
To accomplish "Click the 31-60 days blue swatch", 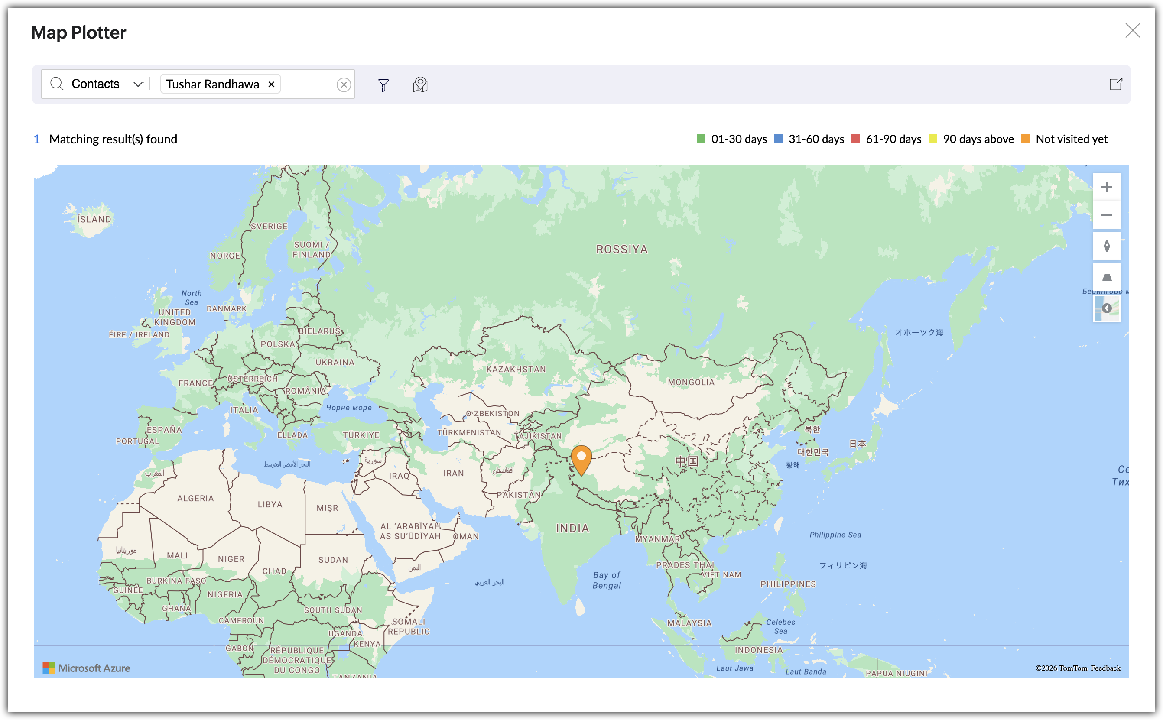I will (x=778, y=139).
